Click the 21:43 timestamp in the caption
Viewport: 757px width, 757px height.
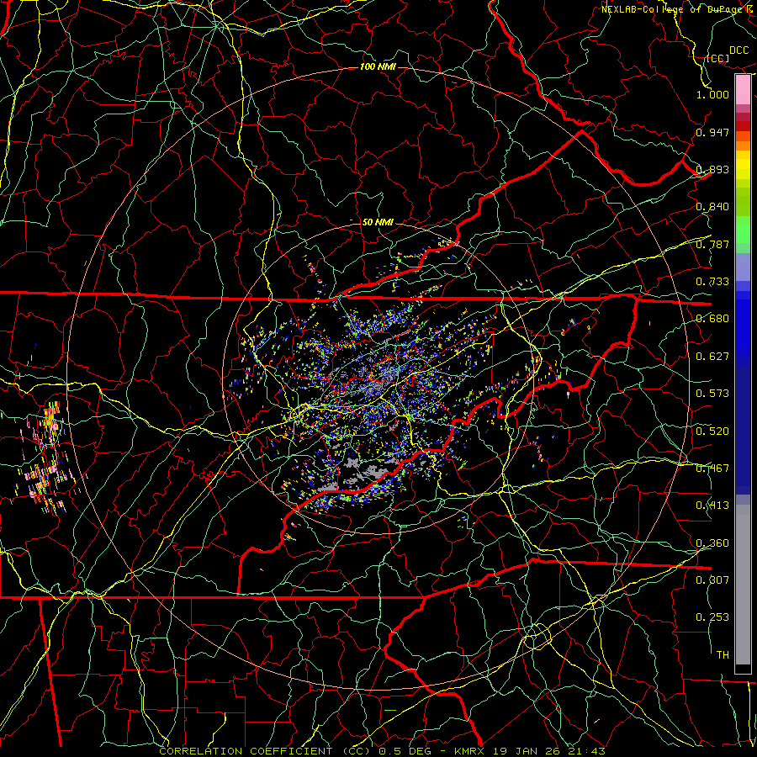tap(586, 751)
